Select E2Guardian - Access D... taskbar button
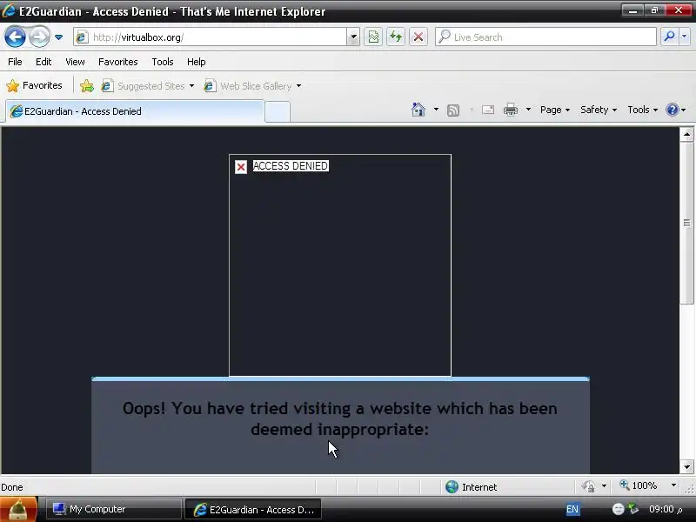 pyautogui.click(x=253, y=510)
